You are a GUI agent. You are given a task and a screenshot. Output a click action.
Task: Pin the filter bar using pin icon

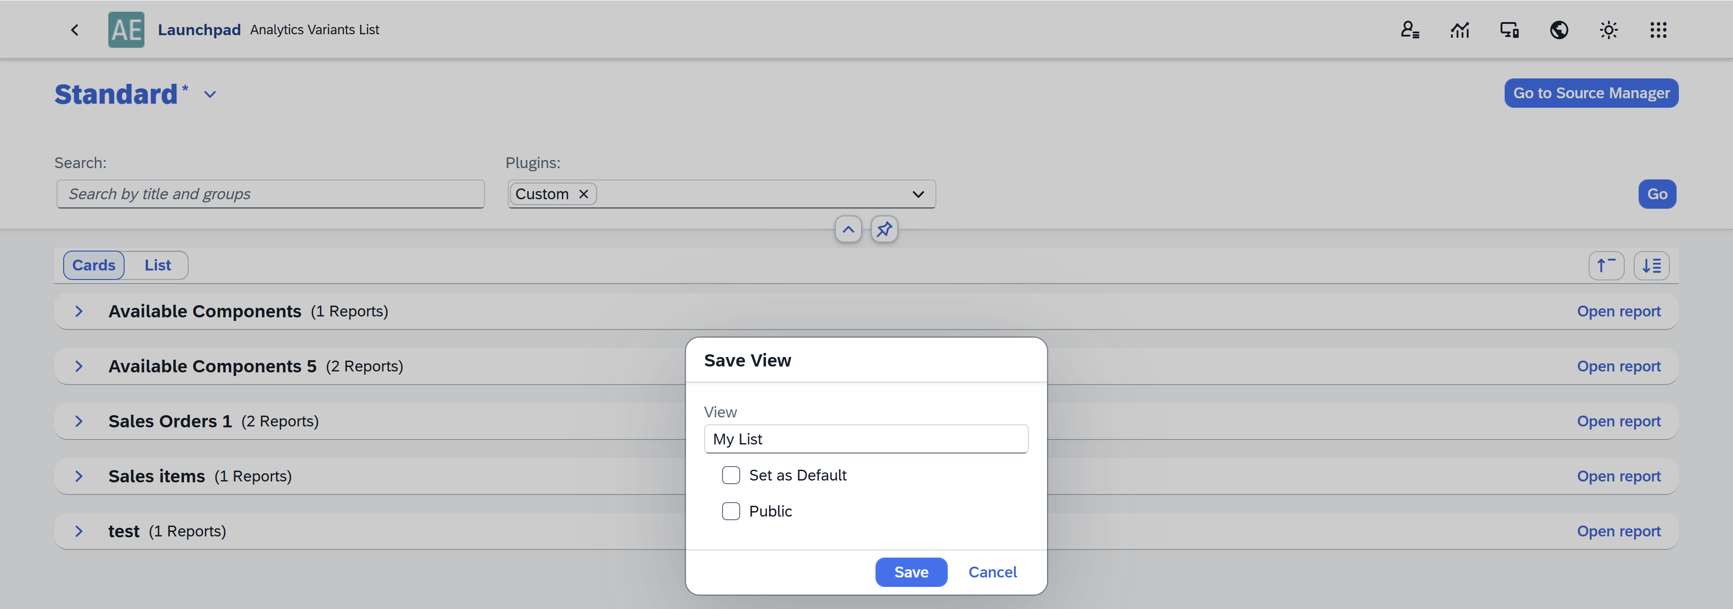click(884, 229)
